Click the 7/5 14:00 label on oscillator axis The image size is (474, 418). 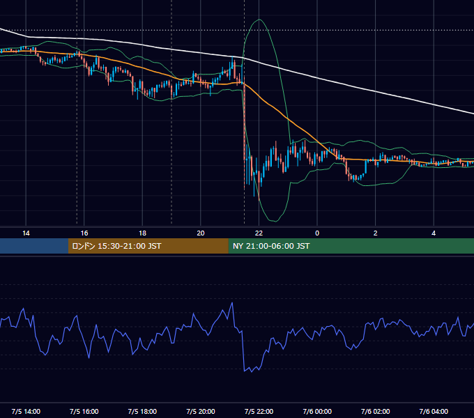(x=26, y=411)
